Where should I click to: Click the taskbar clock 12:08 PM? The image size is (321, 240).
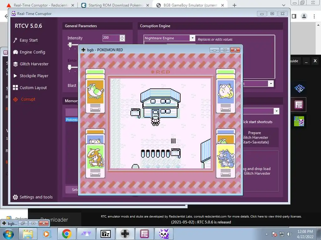[305, 232]
